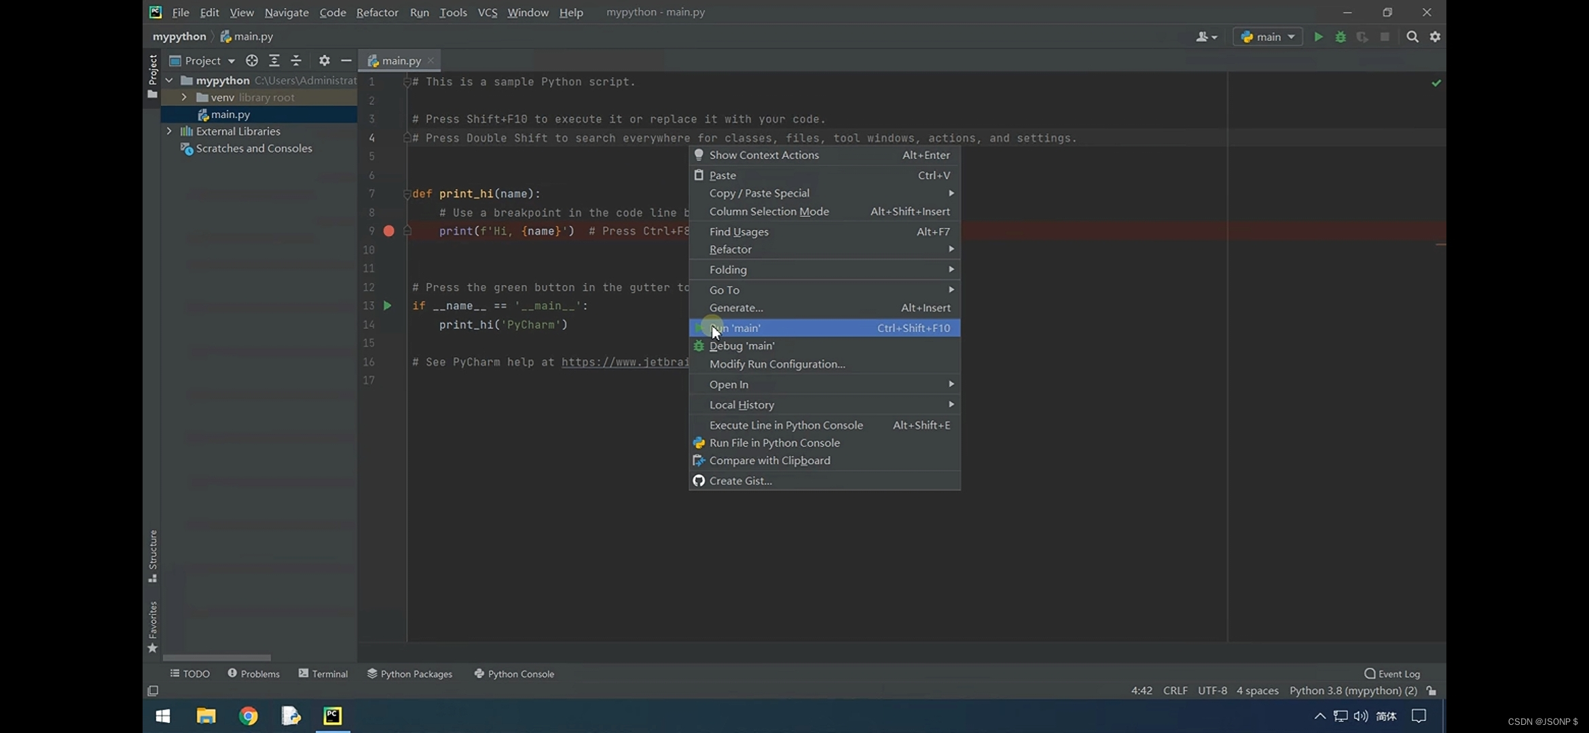Select Generate... menu entry

(824, 307)
